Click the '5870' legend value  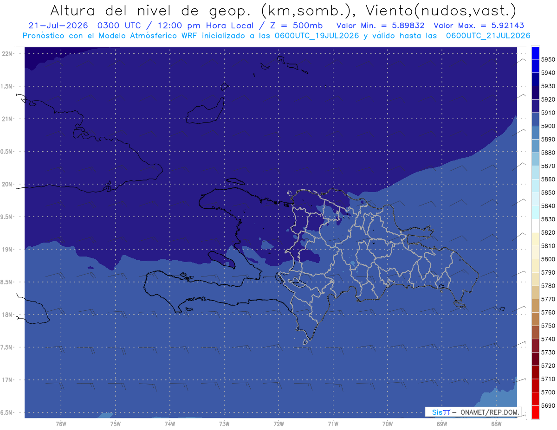pyautogui.click(x=548, y=166)
